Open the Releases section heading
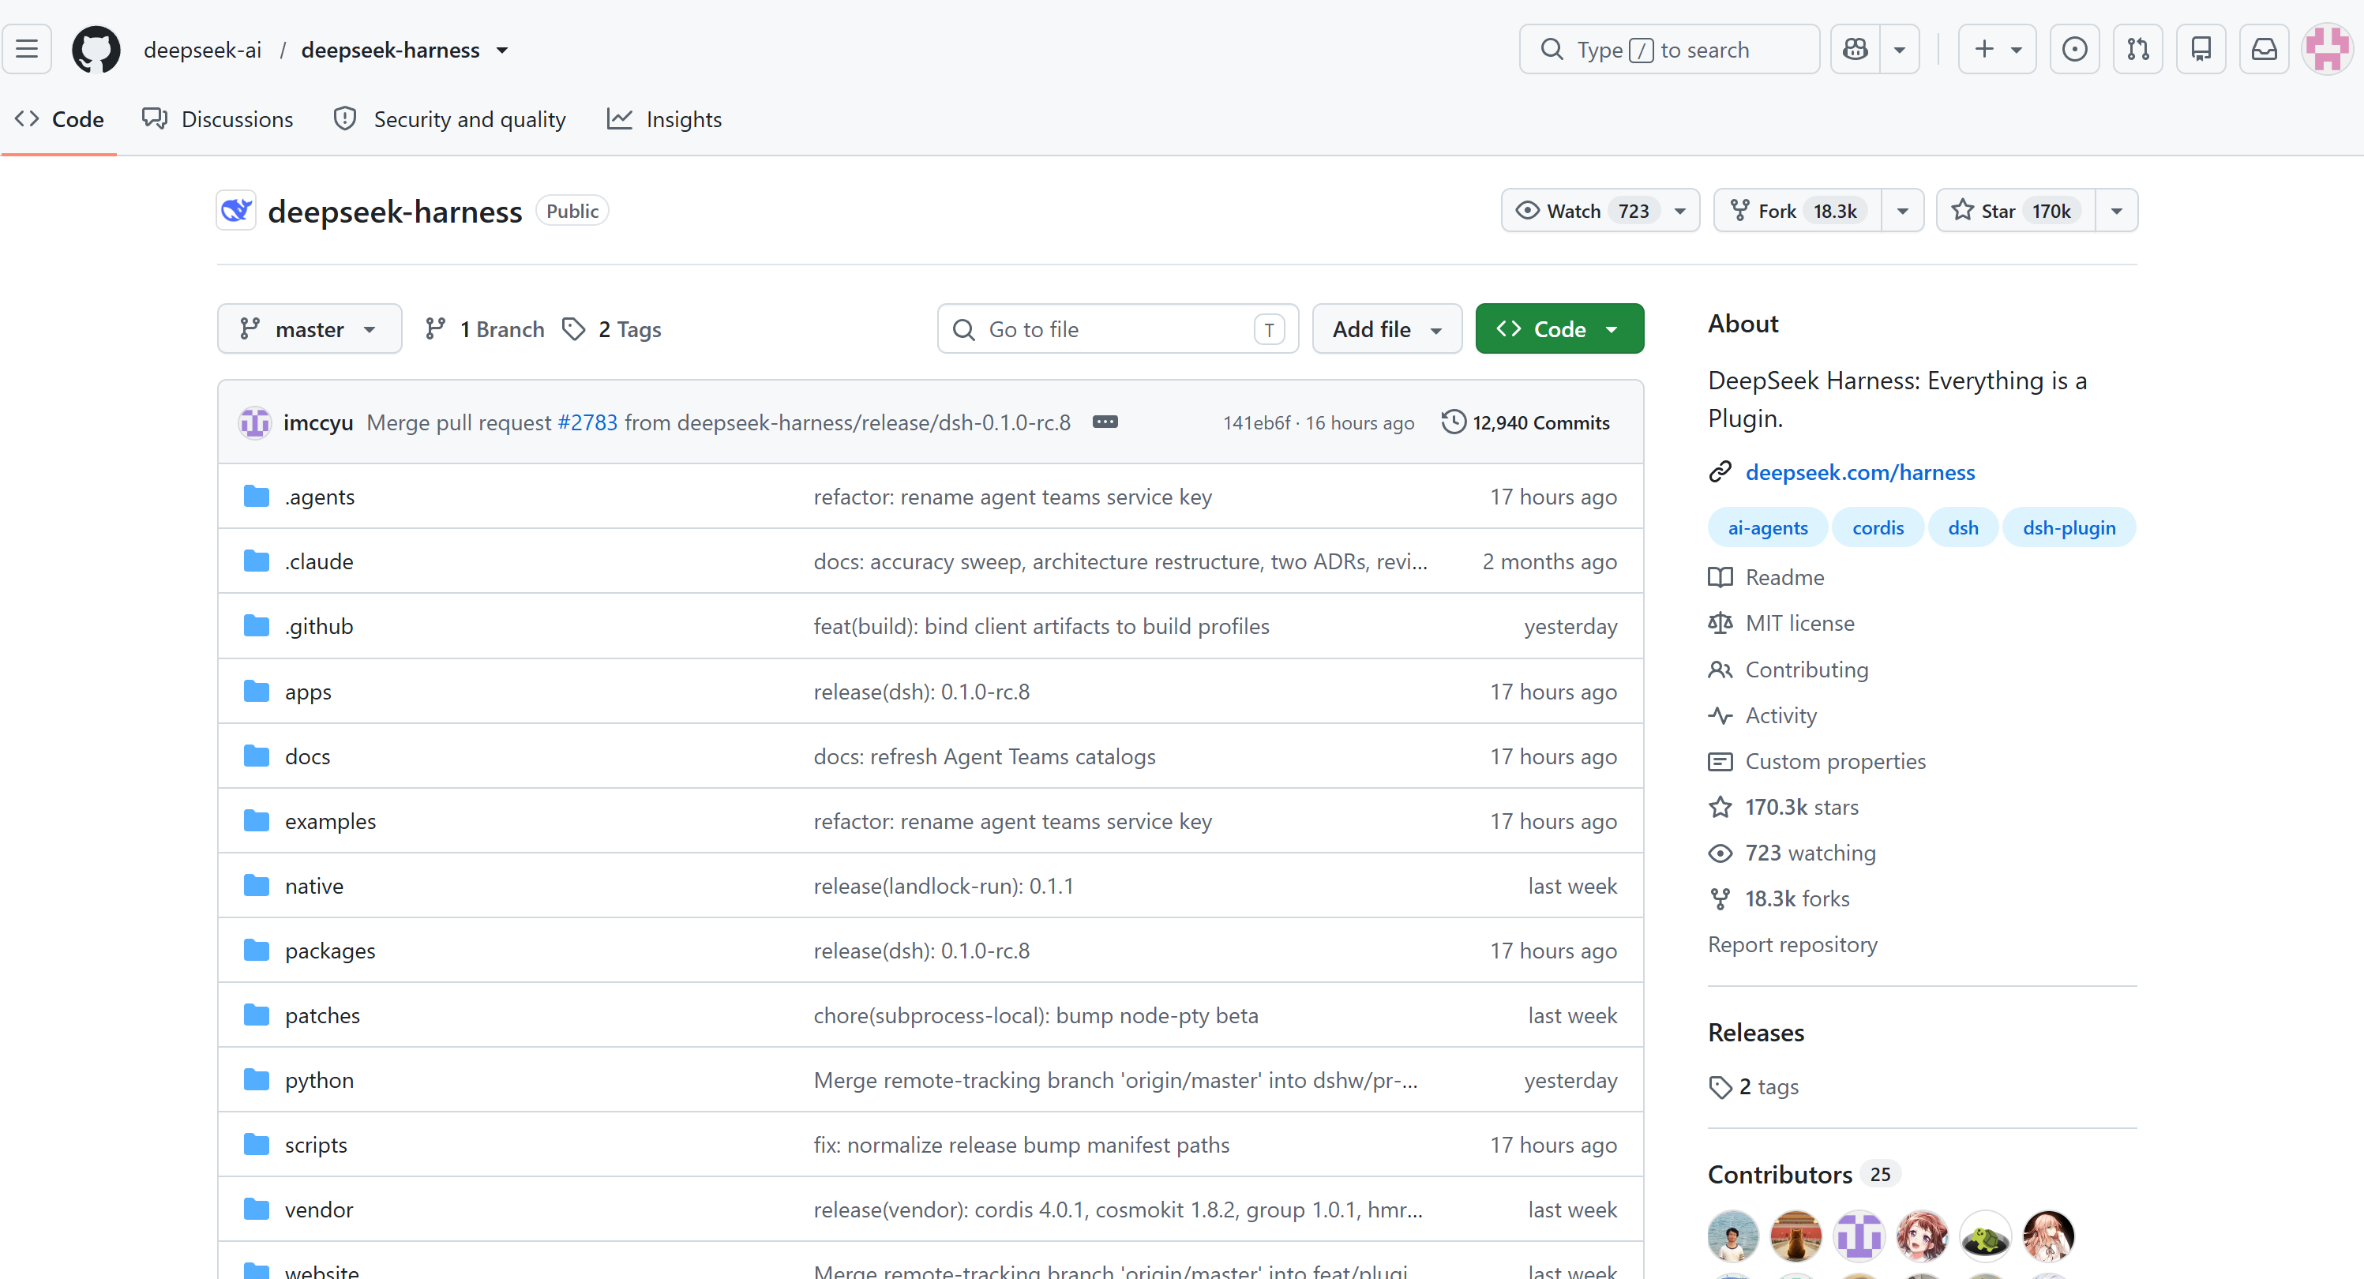This screenshot has width=2364, height=1279. [x=1755, y=1032]
